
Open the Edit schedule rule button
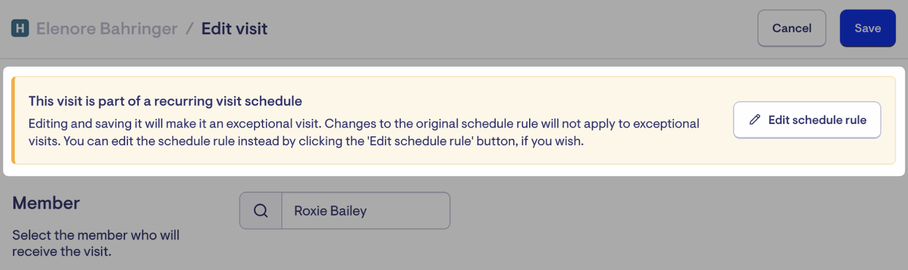807,120
